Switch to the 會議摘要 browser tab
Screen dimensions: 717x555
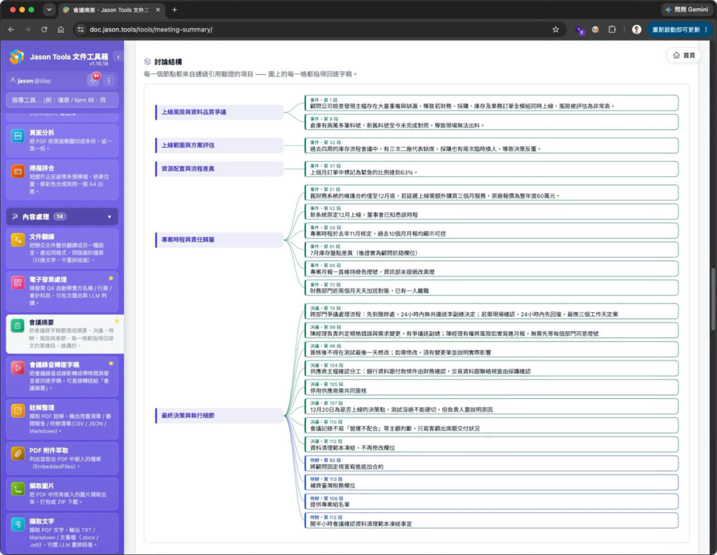[112, 10]
